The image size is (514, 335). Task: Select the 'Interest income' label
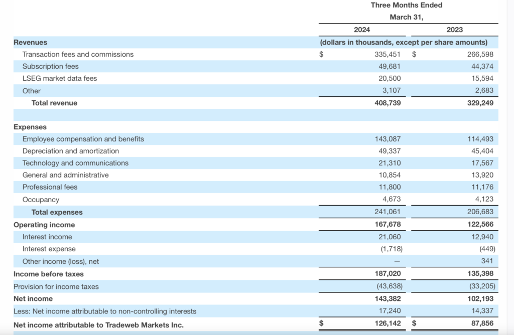click(x=47, y=237)
